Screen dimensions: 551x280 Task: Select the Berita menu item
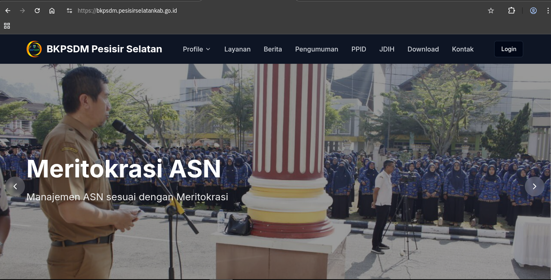tap(273, 49)
